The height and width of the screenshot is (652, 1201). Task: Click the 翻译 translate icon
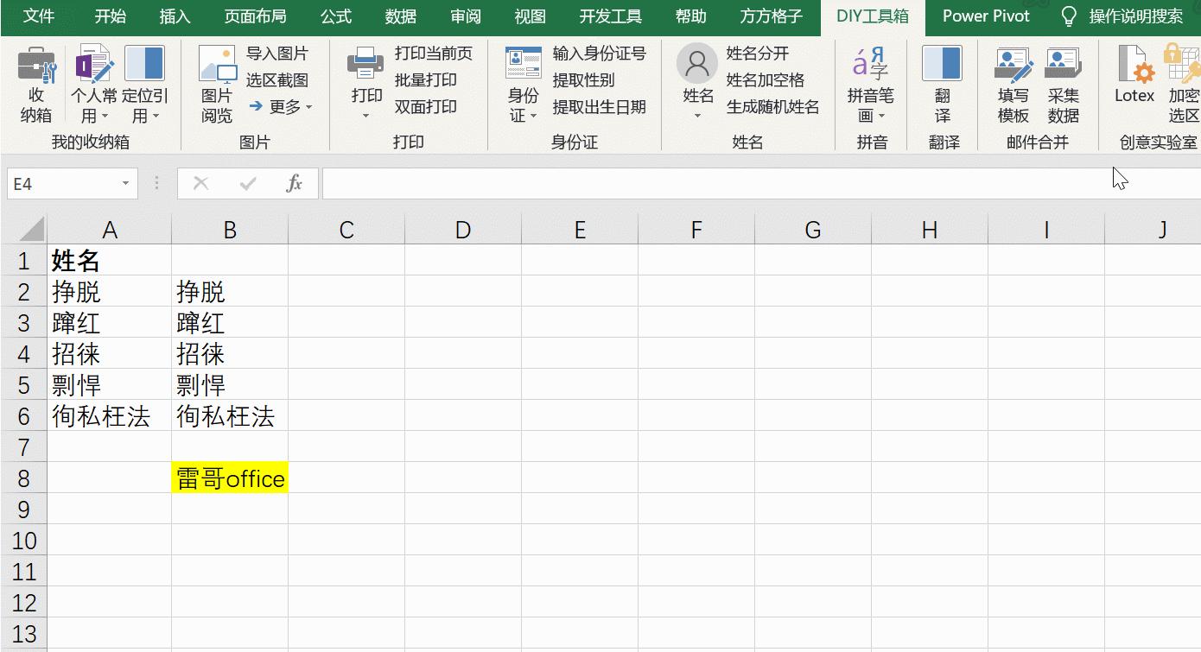[942, 65]
